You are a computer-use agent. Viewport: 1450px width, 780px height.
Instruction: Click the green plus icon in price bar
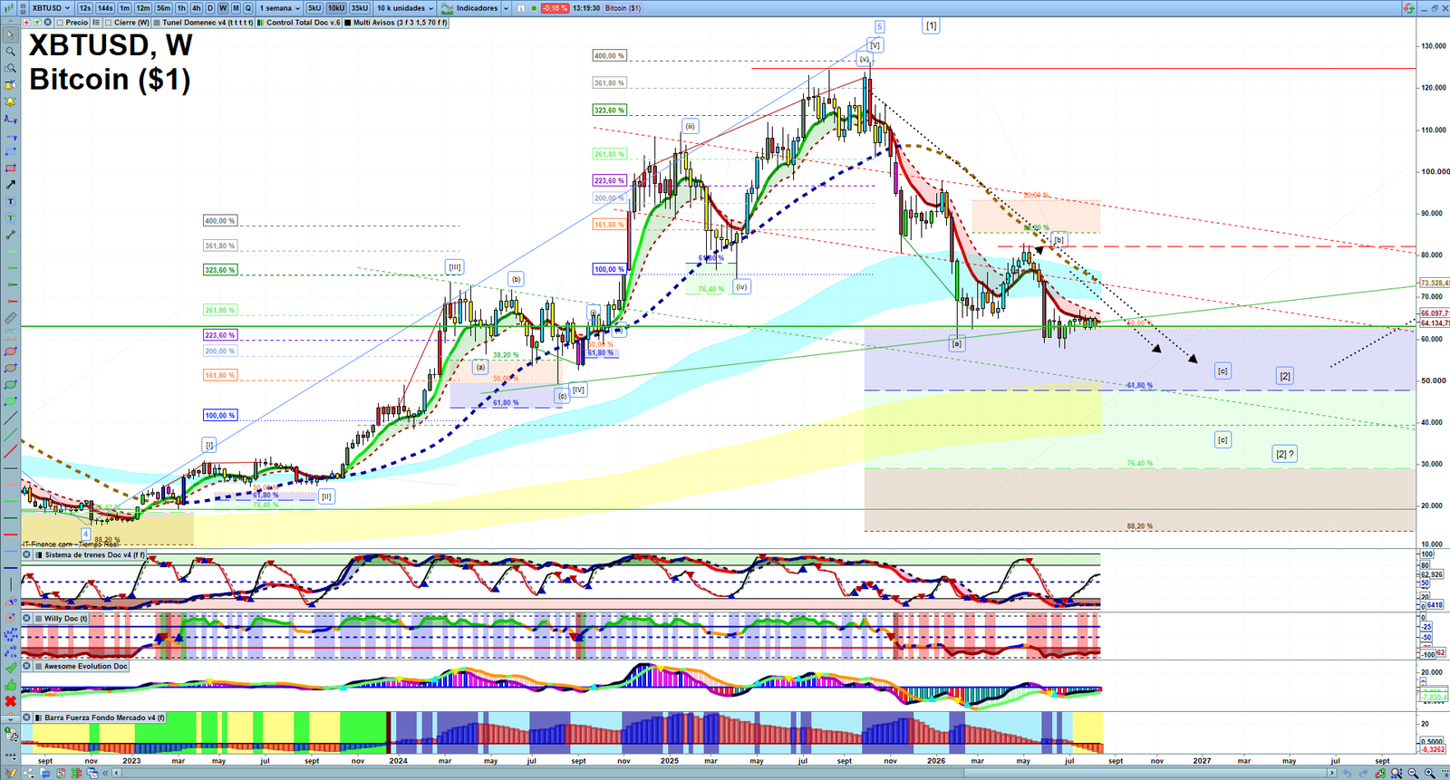37,23
